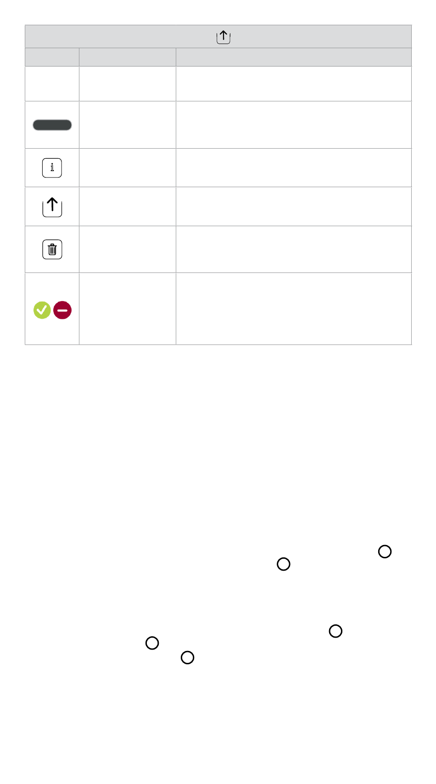Click the wide description cell beside the trash icon
436x784 pixels.
pos(294,250)
